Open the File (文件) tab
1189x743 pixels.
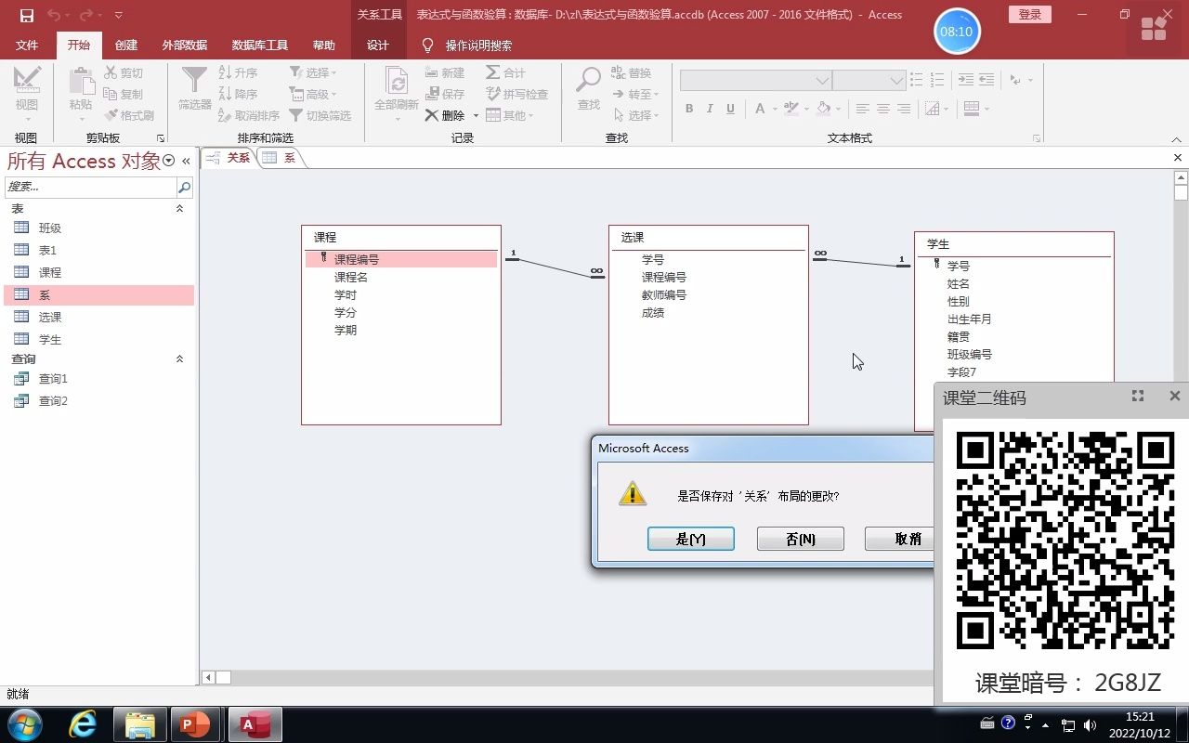point(27,46)
